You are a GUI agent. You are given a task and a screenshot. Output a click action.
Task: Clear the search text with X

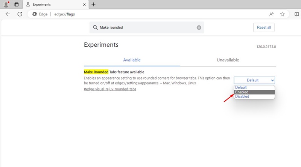pyautogui.click(x=199, y=28)
